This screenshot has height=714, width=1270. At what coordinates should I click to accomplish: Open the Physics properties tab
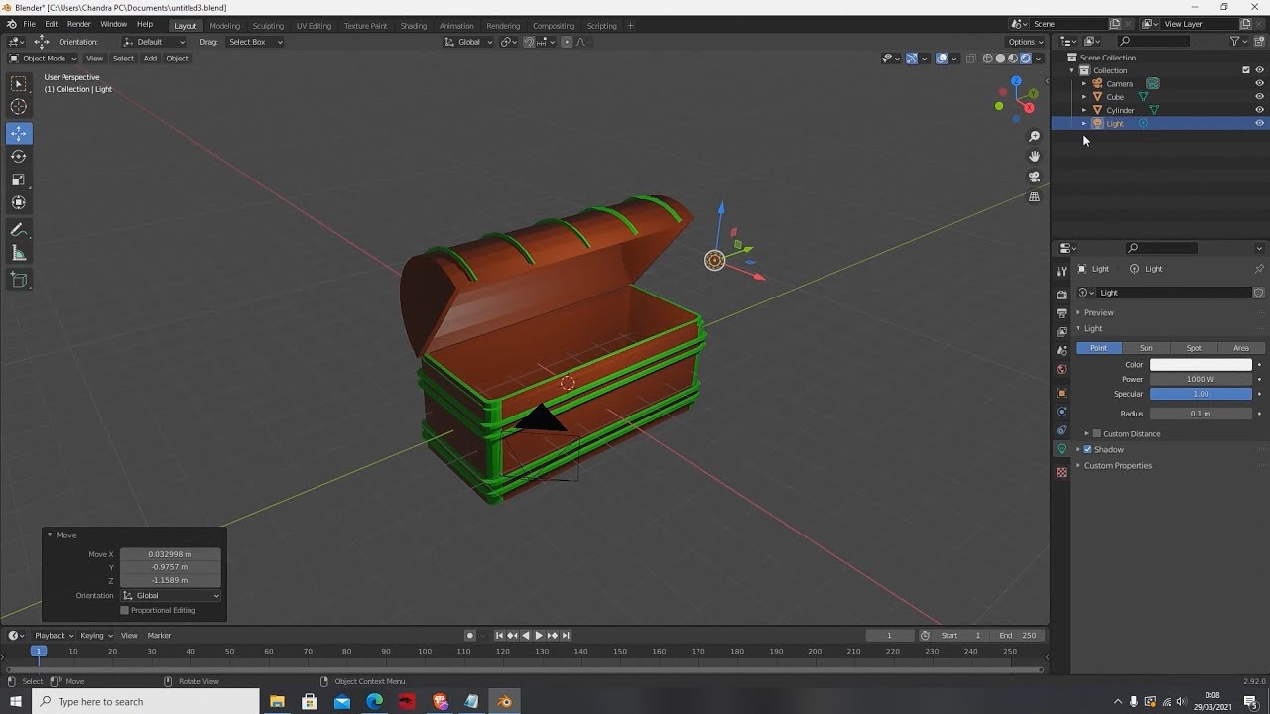pyautogui.click(x=1061, y=412)
